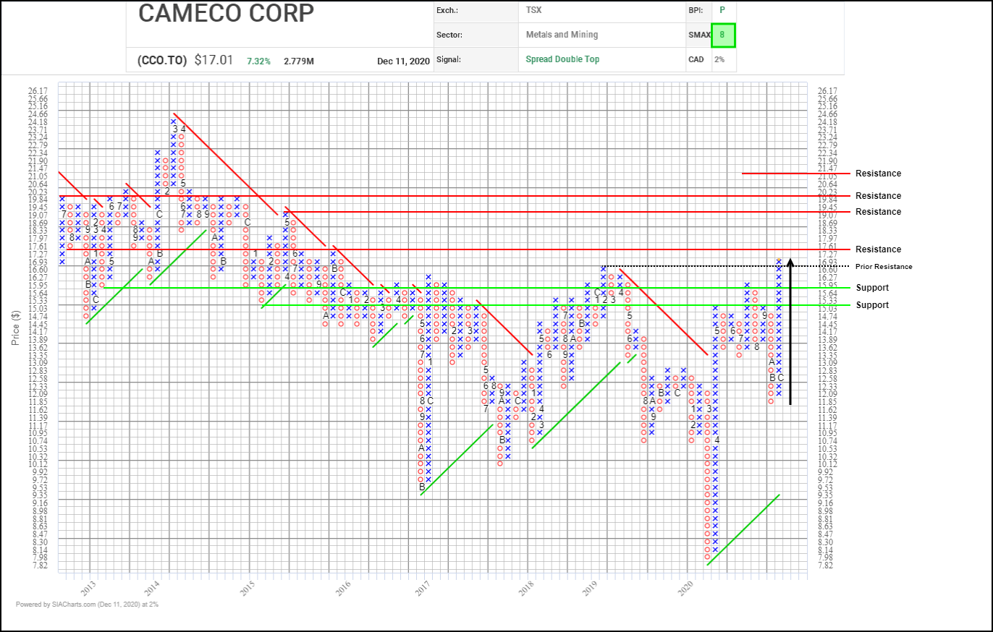Screen dimensions: 993x632
Task: Open the Powered by SIACharts.com credit link
Action: coord(87,604)
